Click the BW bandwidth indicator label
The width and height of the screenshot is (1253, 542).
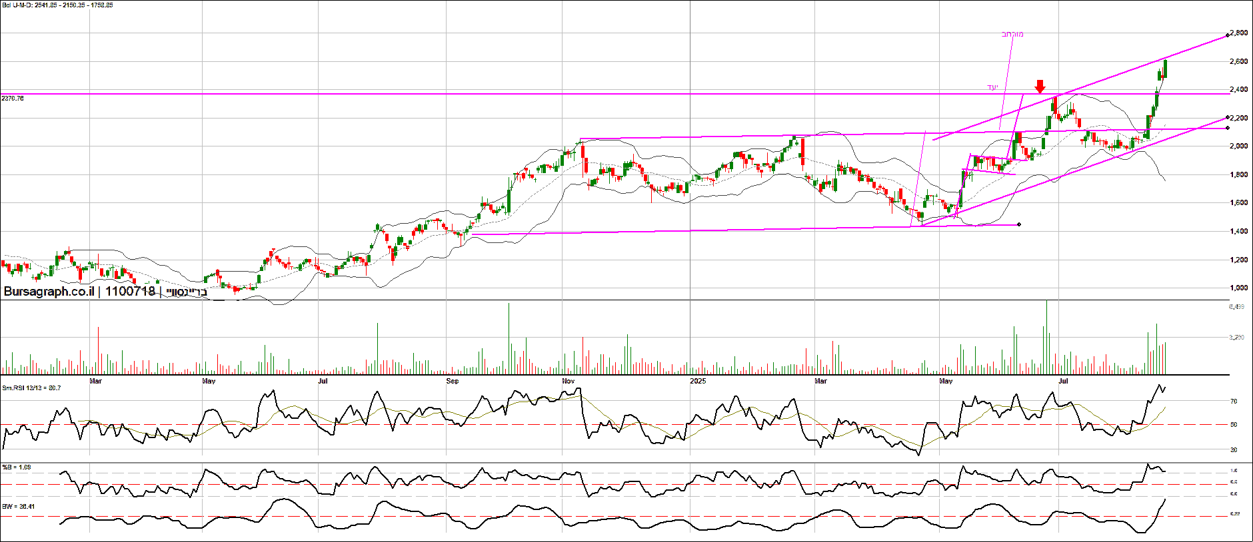tap(18, 507)
